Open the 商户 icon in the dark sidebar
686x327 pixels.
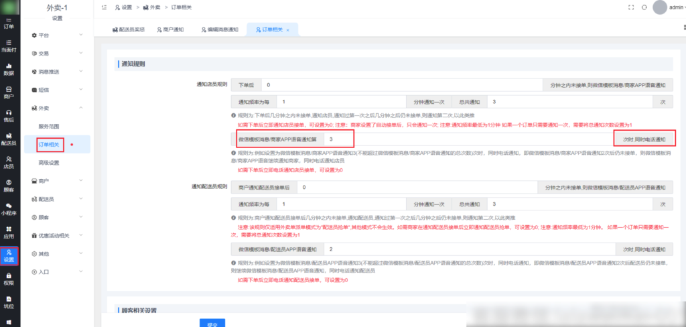coord(9,92)
